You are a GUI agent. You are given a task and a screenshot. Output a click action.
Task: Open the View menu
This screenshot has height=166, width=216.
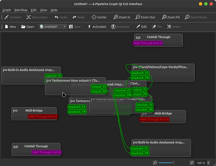click(43, 10)
